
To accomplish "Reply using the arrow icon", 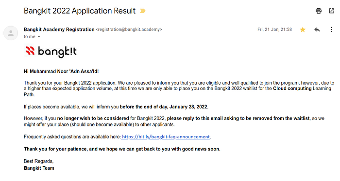I will point(317,30).
